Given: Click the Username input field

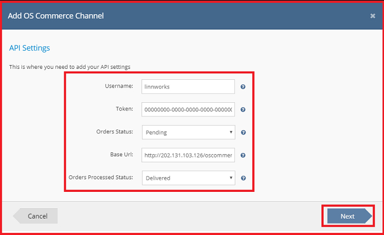Looking at the screenshot, I should 188,86.
